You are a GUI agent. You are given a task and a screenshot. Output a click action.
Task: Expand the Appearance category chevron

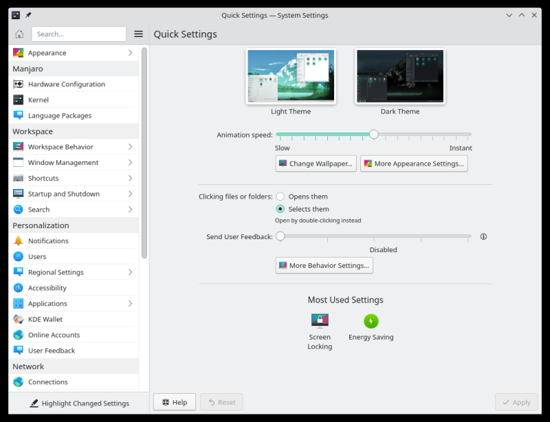click(130, 53)
